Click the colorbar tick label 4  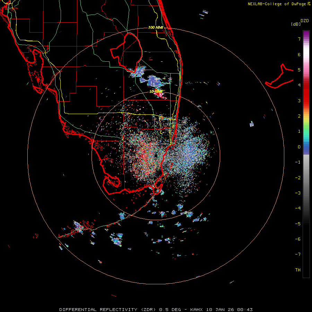tap(299, 85)
